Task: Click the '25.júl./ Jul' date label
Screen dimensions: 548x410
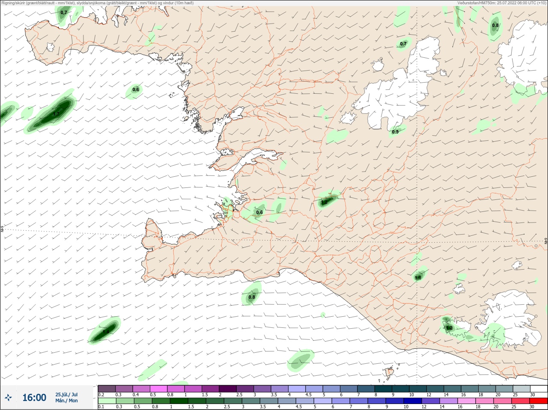Action: (66, 395)
